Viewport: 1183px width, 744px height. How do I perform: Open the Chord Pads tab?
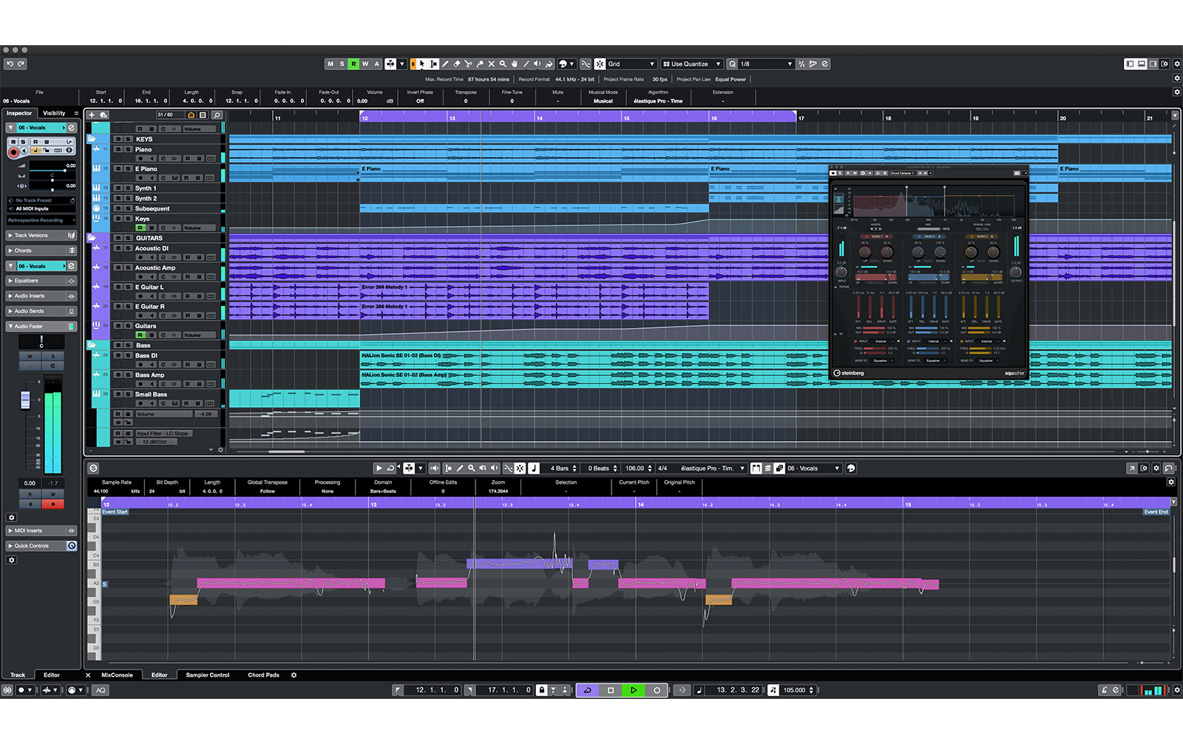pyautogui.click(x=263, y=675)
